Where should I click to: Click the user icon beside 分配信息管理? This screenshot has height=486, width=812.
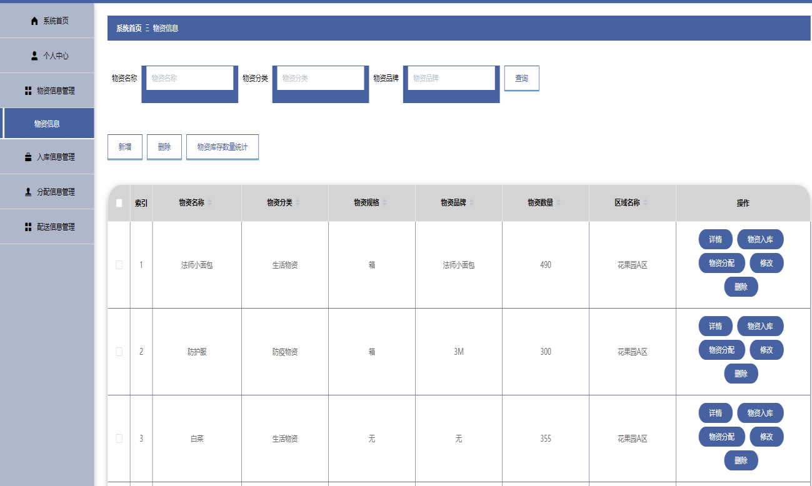point(28,192)
